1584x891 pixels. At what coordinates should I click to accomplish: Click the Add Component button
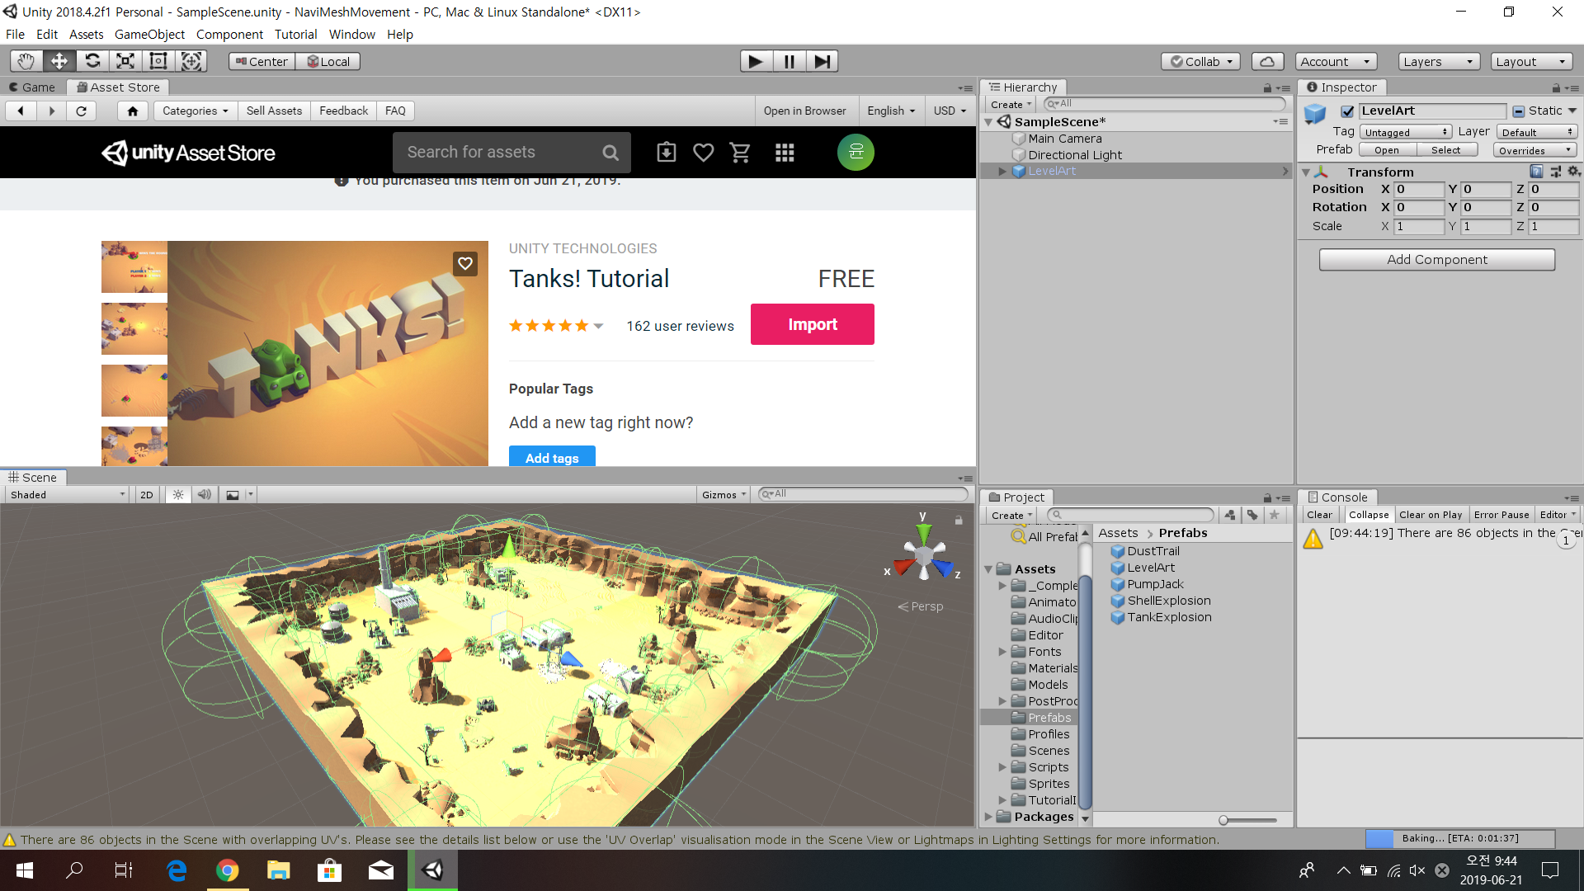(x=1436, y=260)
